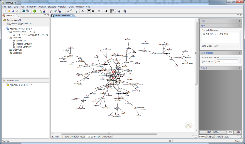Click the Stop button
245x144 pixels.
point(230,132)
